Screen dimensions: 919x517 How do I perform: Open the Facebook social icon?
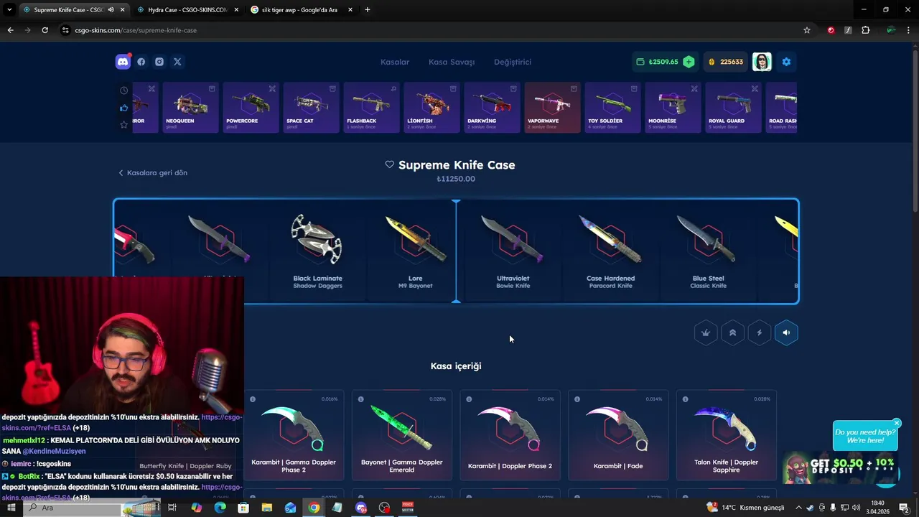click(x=141, y=62)
